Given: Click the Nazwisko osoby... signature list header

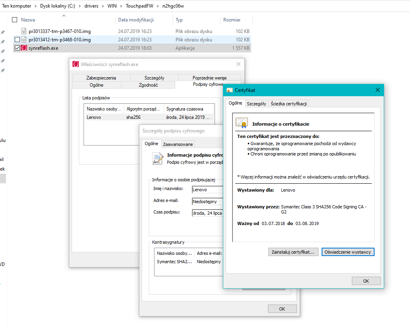Looking at the screenshot, I should [104, 109].
